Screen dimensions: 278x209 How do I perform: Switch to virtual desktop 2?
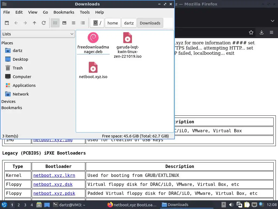click(19, 205)
